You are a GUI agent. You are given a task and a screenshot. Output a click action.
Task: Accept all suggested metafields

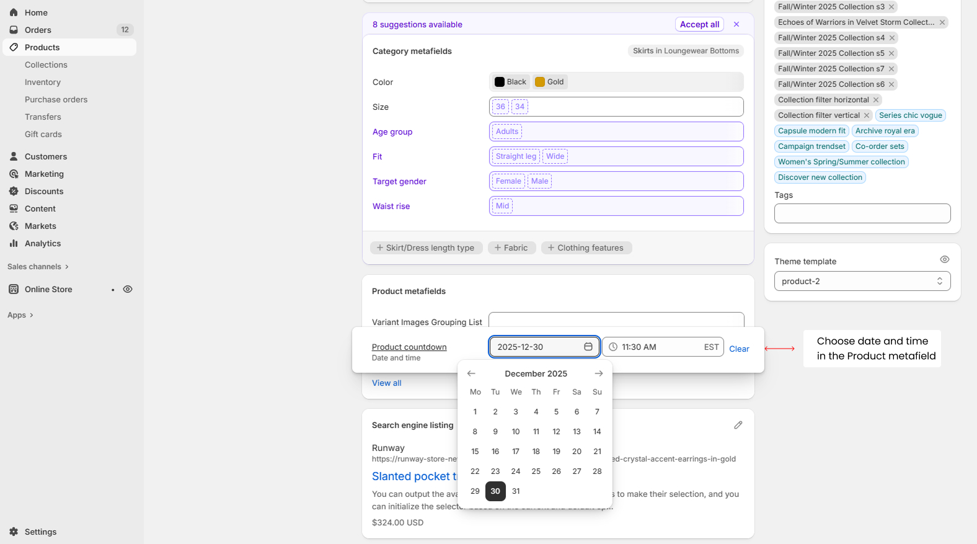coord(699,24)
